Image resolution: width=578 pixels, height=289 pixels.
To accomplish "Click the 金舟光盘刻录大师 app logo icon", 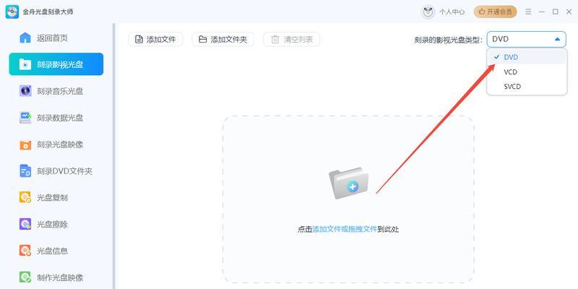I will (x=12, y=12).
